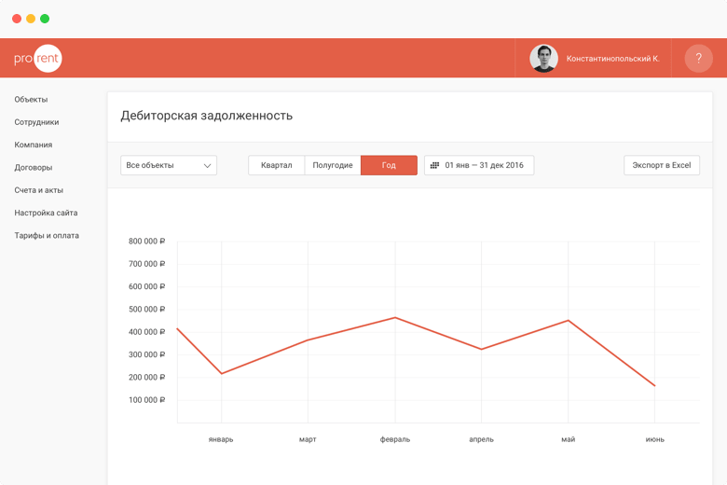Open Объекты in the sidebar

click(31, 99)
